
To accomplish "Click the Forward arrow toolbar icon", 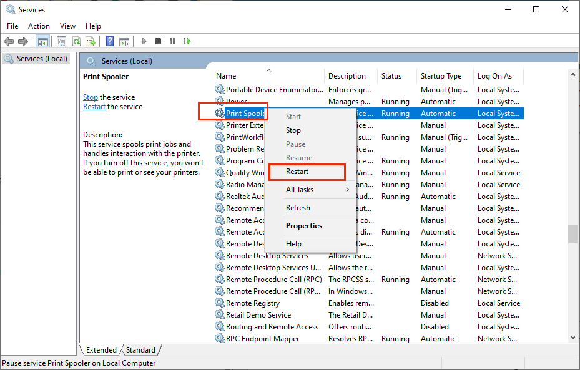I will pos(23,41).
